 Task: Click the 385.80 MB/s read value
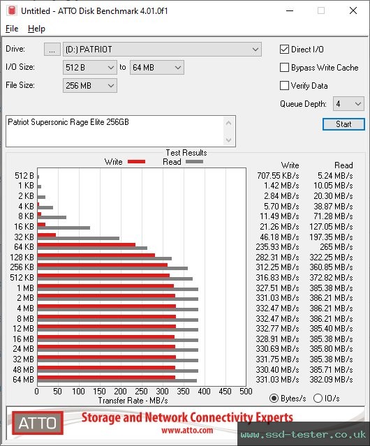pyautogui.click(x=332, y=349)
